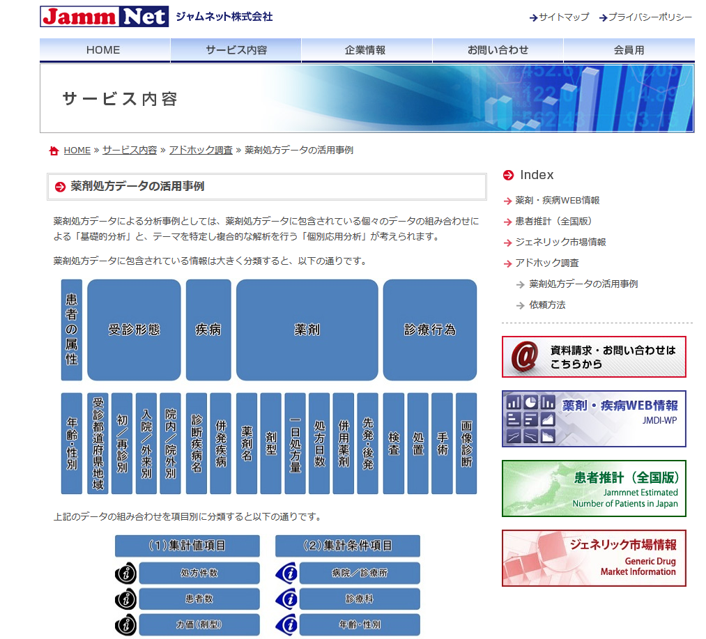Open the 企業情報 navigation tab
The height and width of the screenshot is (639, 706).
(366, 50)
